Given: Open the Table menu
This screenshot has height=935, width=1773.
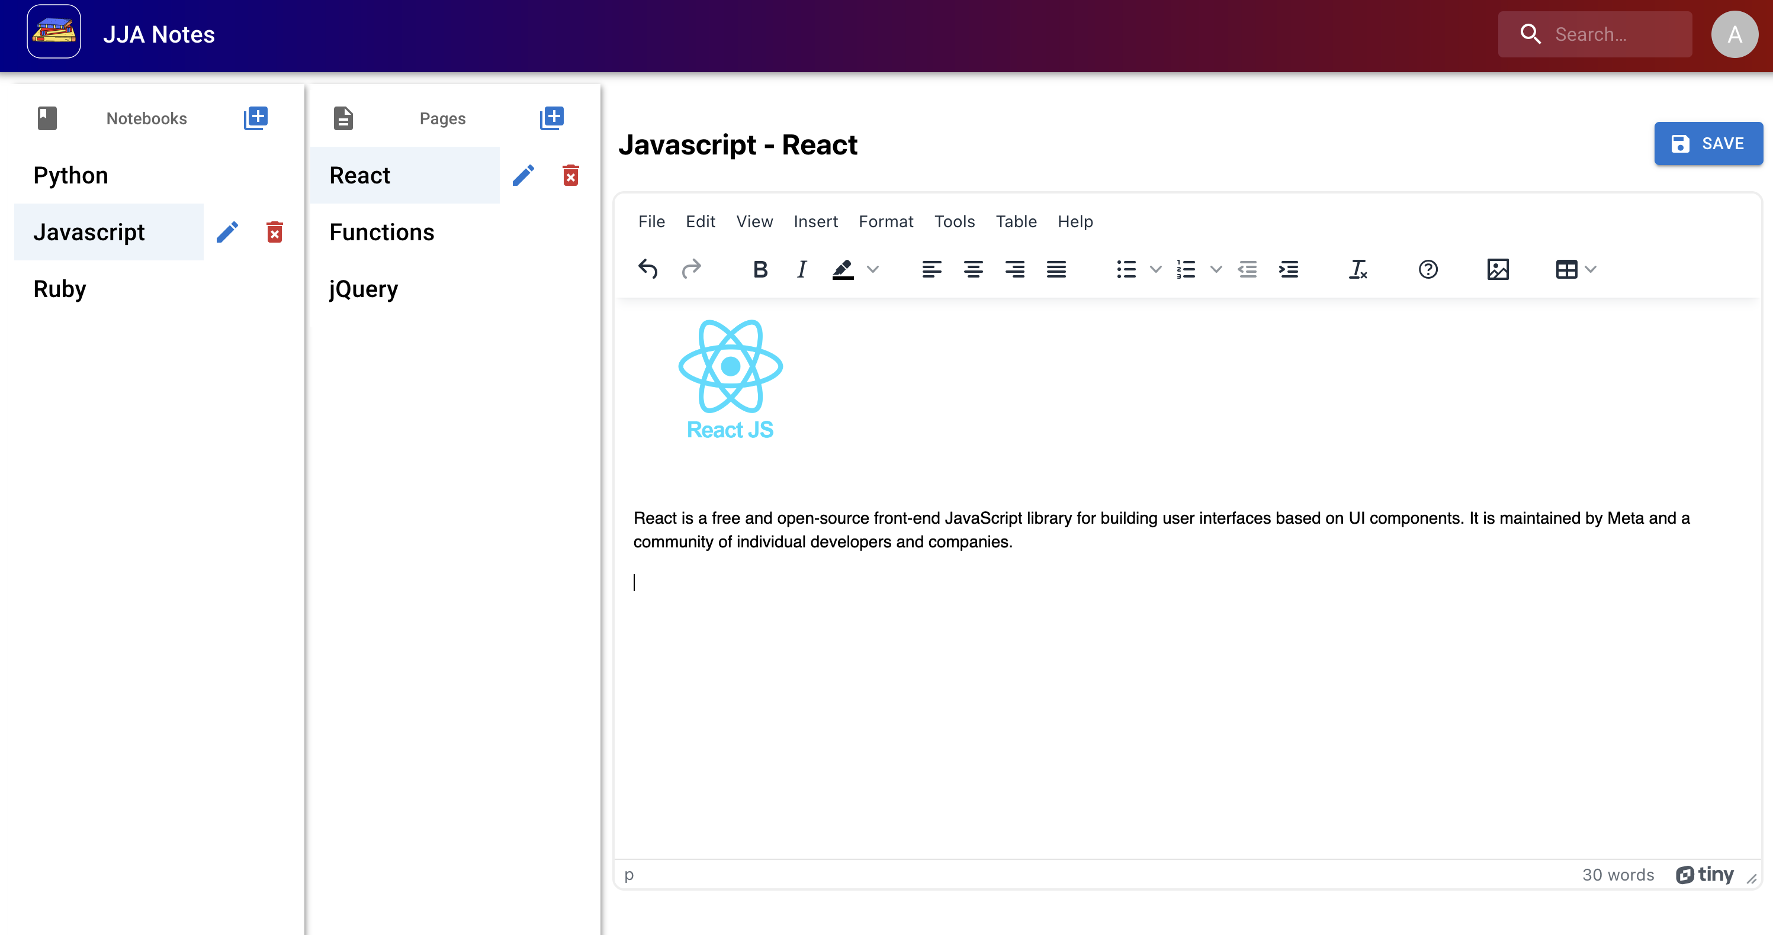Looking at the screenshot, I should pos(1016,221).
